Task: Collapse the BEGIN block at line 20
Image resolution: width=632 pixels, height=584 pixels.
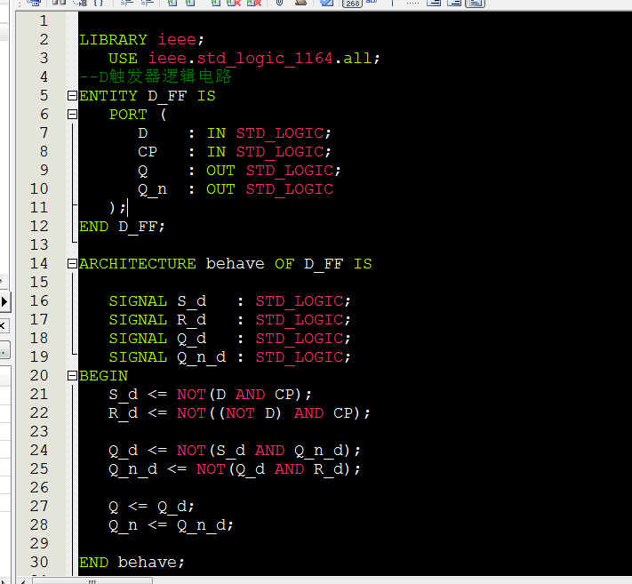Action: 71,376
